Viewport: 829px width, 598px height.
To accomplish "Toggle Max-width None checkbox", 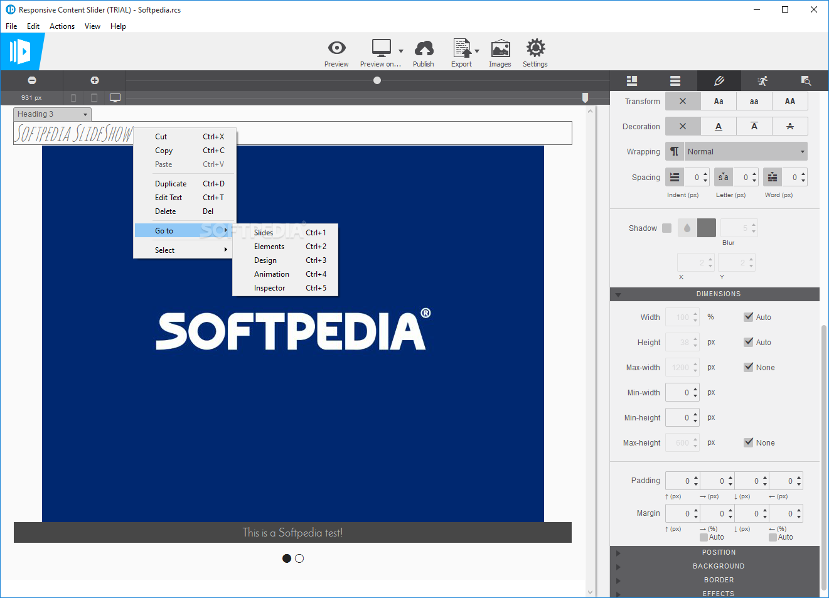I will pos(748,367).
